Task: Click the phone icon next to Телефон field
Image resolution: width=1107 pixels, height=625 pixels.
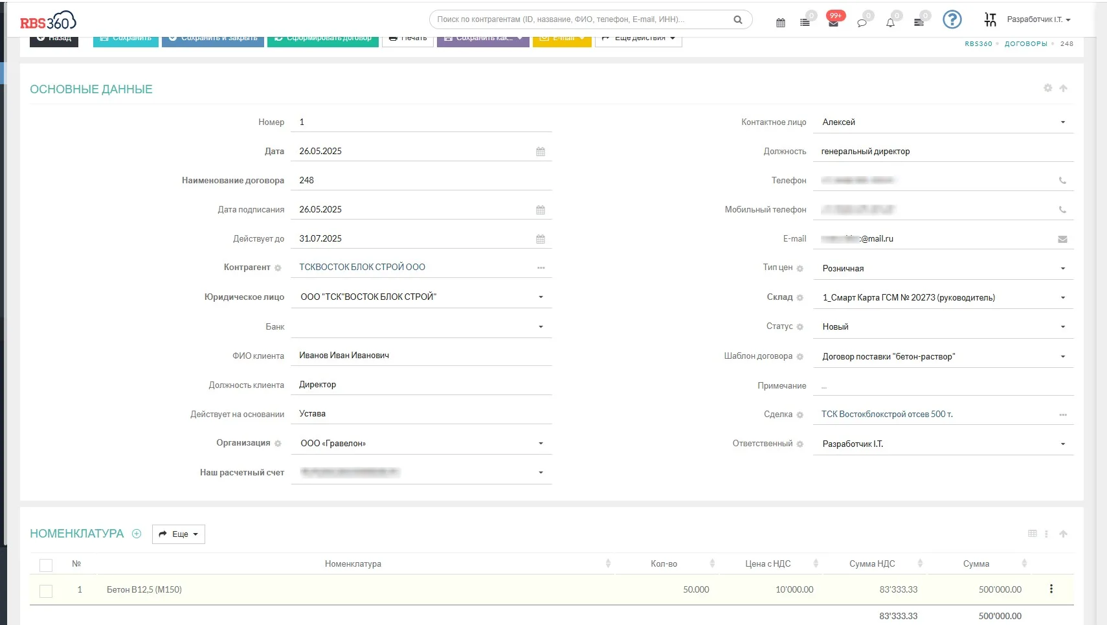Action: click(1062, 181)
